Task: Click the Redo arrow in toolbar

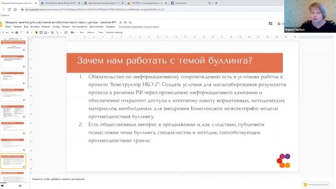Action: pos(12,33)
